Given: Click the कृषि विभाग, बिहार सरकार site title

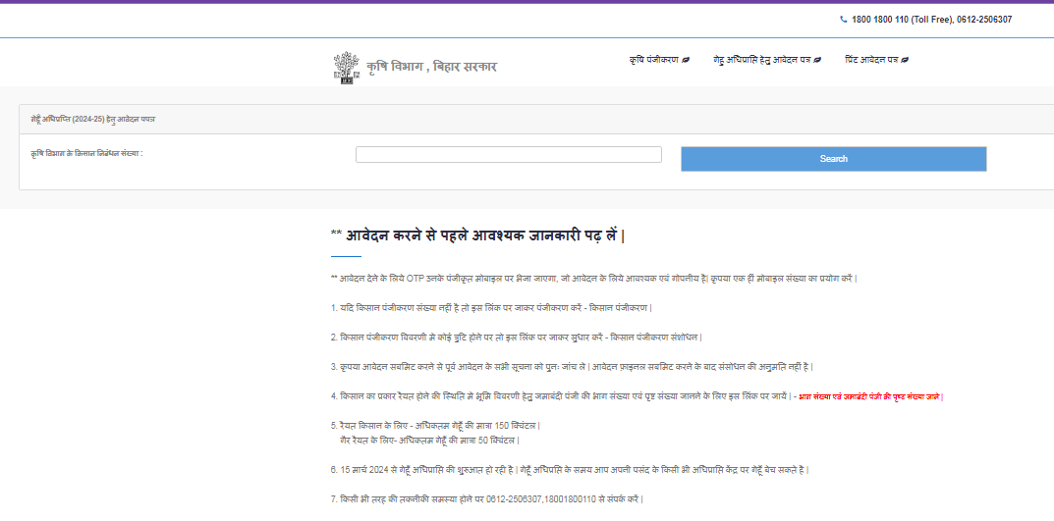Looking at the screenshot, I should [x=431, y=67].
